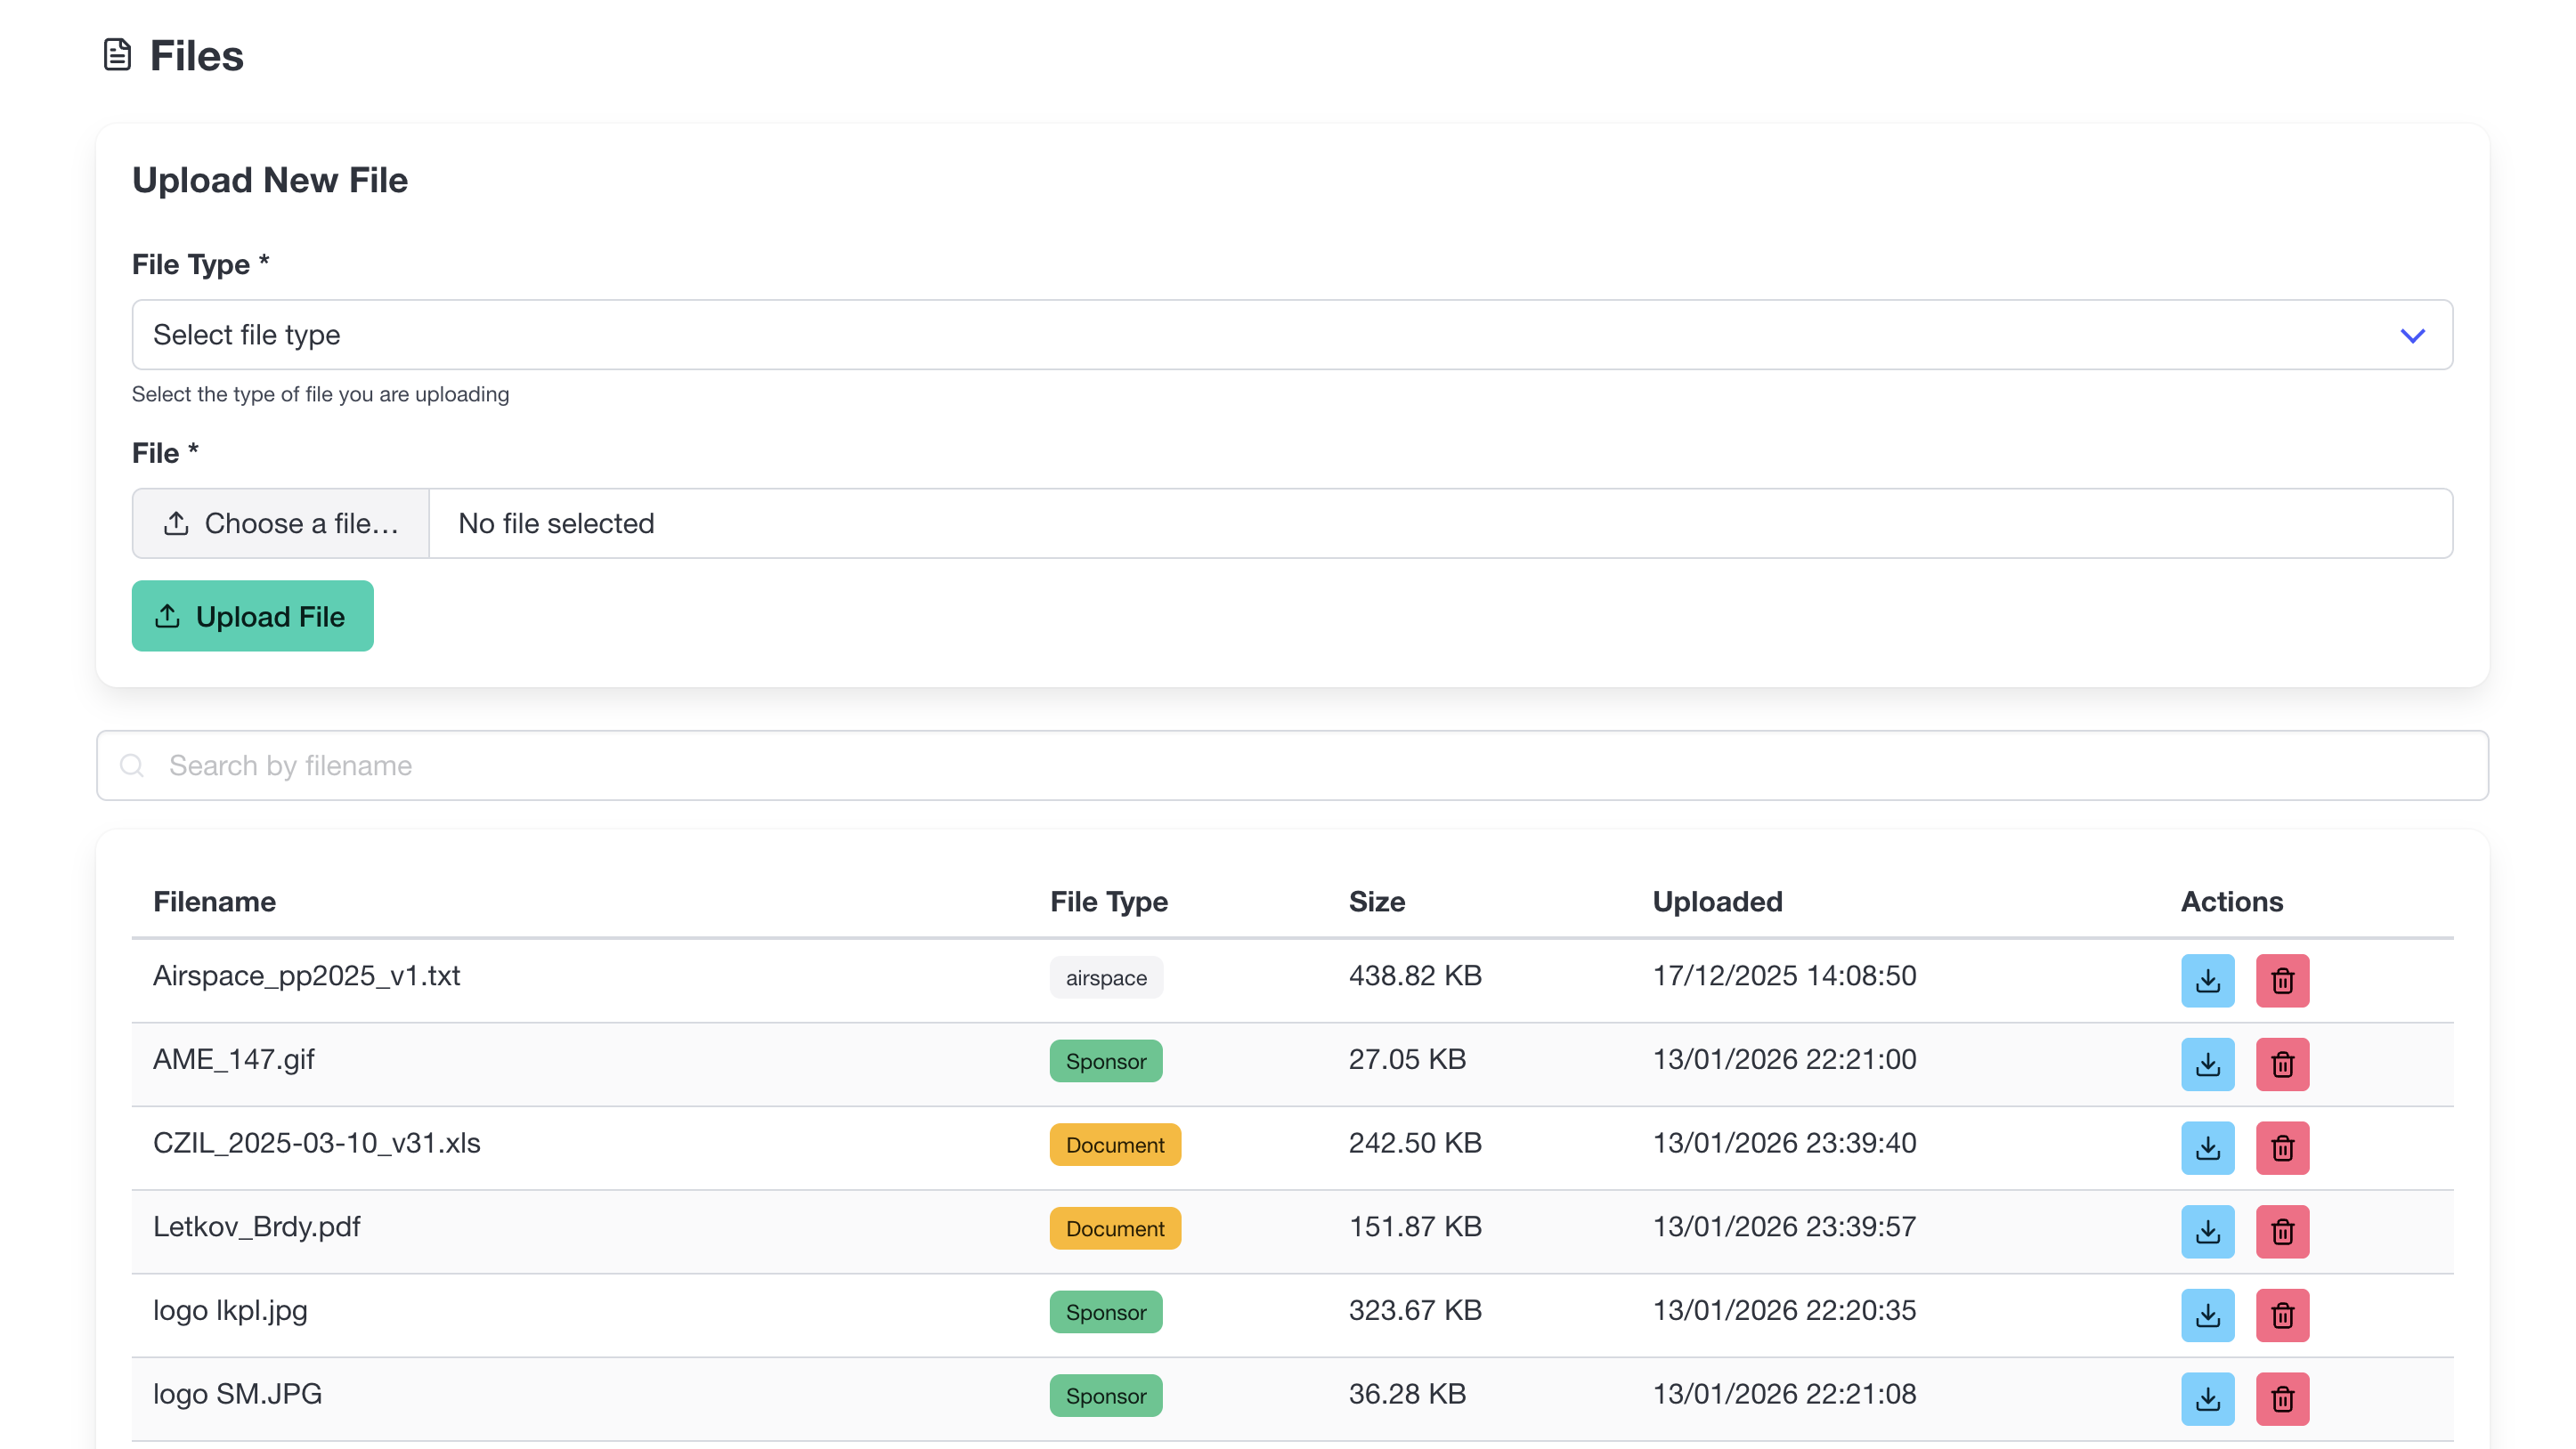The height and width of the screenshot is (1449, 2576).
Task: Click the Filename column header
Action: click(214, 902)
